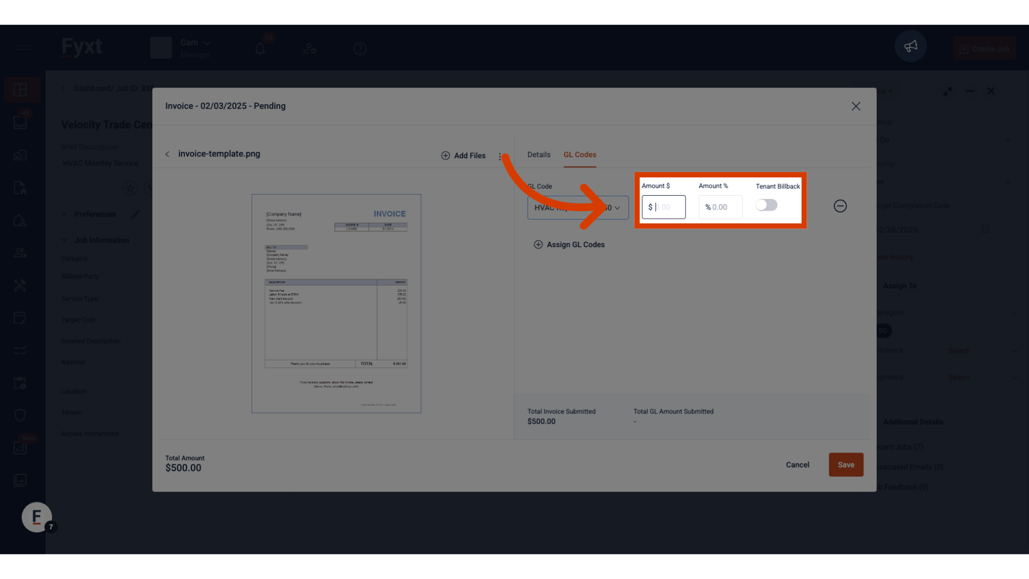Open the Followers Select dropdown
The height and width of the screenshot is (579, 1029).
point(982,351)
